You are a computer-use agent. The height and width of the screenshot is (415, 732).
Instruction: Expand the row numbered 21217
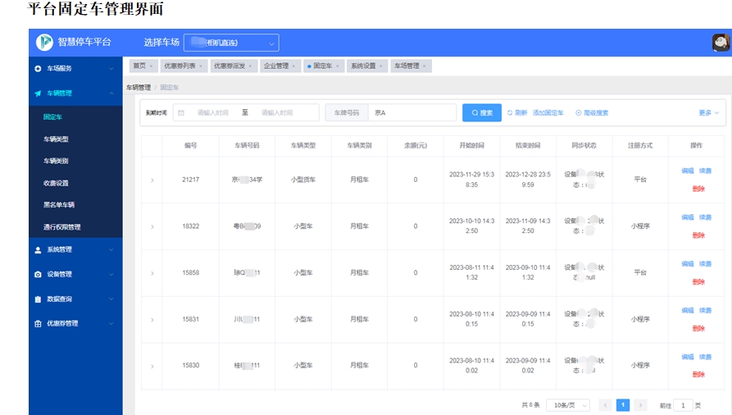pyautogui.click(x=152, y=180)
